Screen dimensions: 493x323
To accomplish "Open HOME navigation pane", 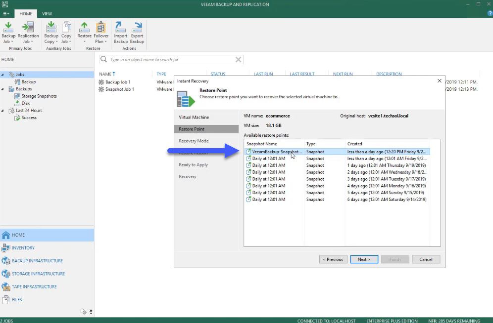I will [47, 235].
